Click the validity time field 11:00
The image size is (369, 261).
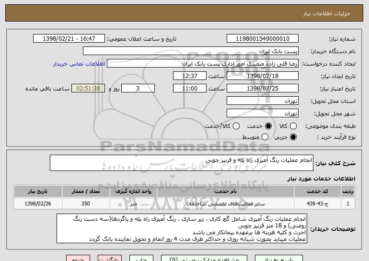click(x=190, y=89)
